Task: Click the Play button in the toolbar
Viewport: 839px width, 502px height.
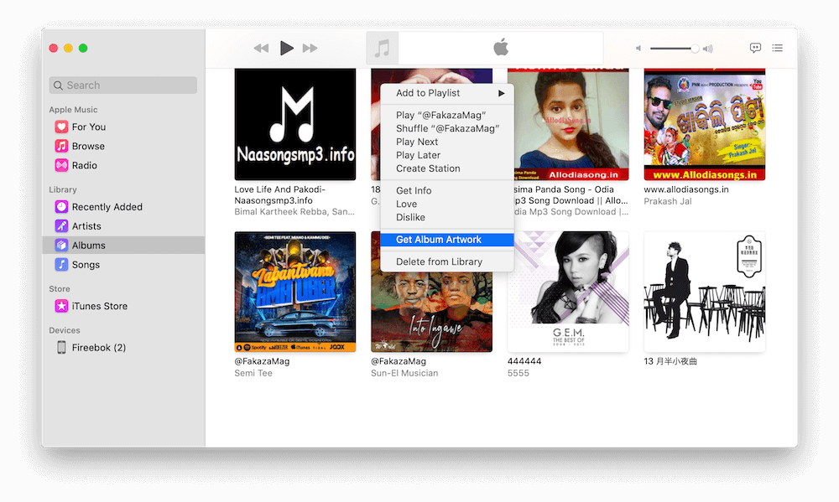Action: click(287, 48)
